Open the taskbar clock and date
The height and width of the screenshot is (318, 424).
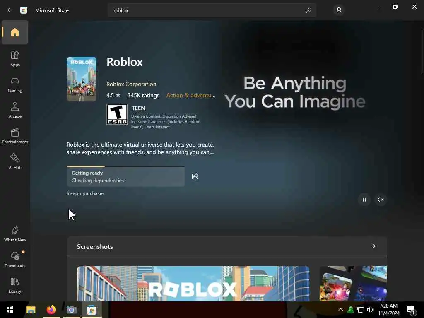click(x=388, y=310)
